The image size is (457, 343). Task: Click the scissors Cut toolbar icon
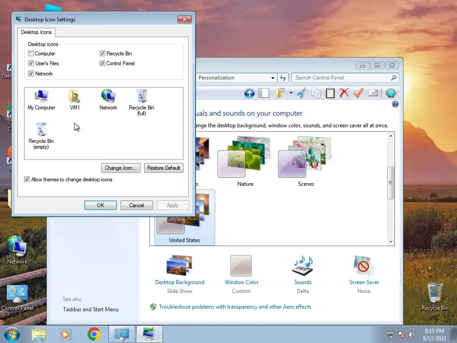pyautogui.click(x=302, y=93)
